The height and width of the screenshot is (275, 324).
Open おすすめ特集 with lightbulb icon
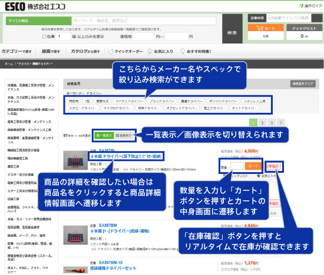tap(196, 51)
